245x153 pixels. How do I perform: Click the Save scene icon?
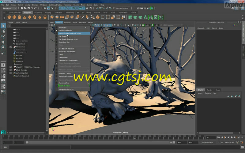tap(28, 8)
